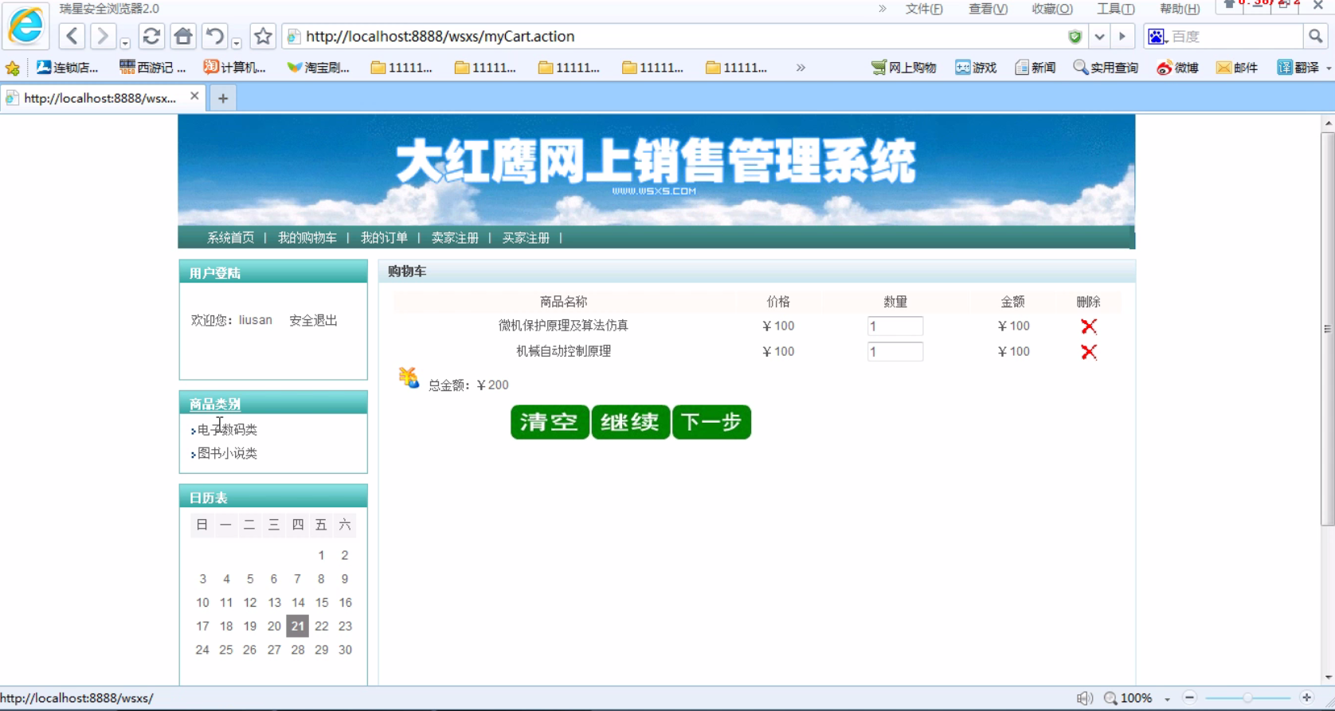Click the Baidu paw search engine icon

point(1156,37)
